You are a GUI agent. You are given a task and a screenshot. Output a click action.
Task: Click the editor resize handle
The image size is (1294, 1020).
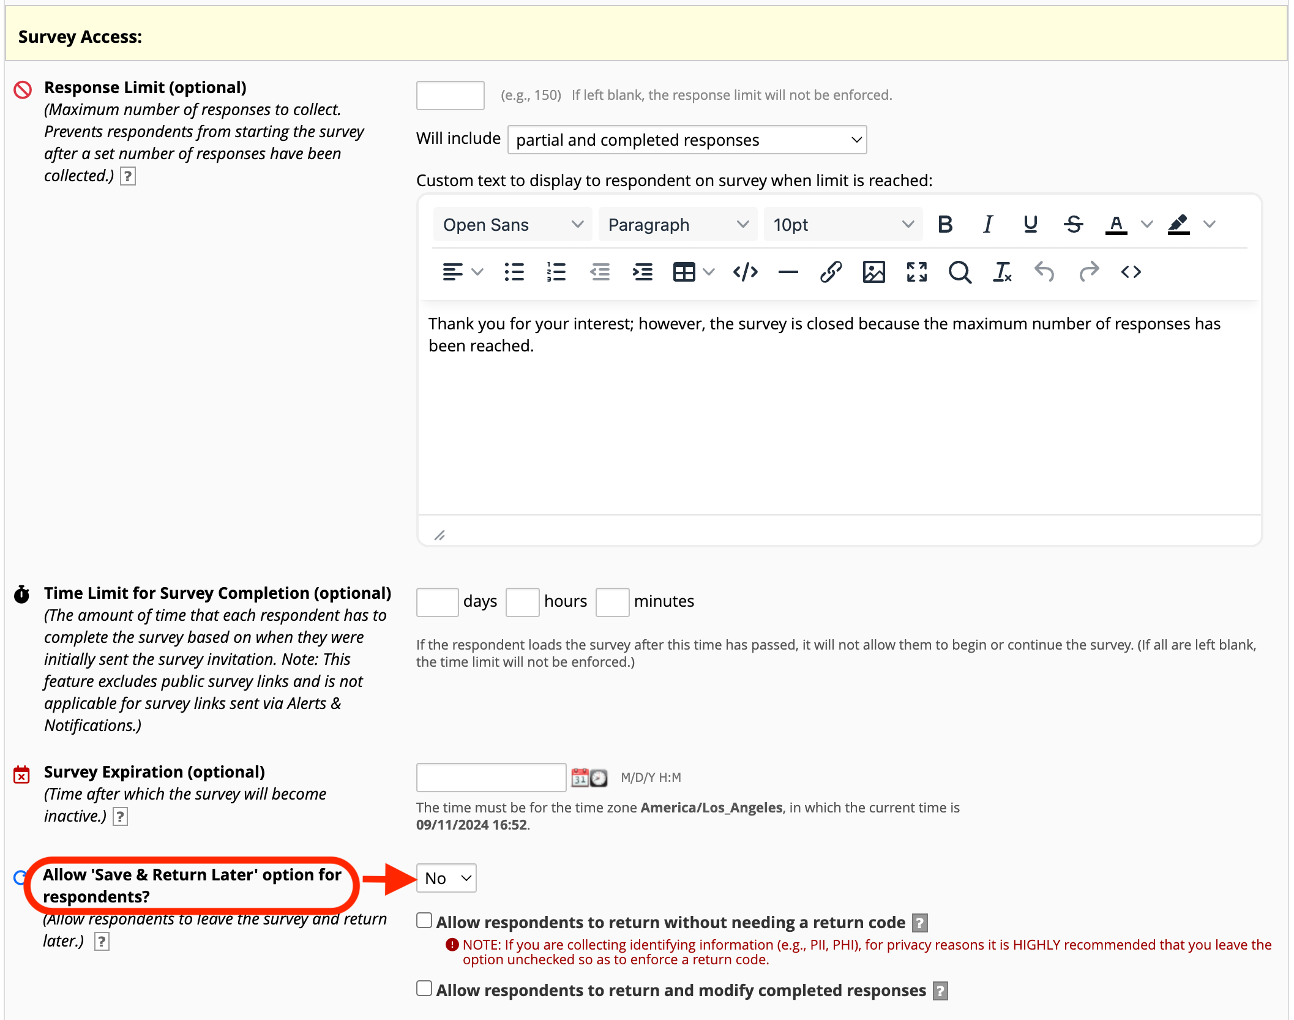pyautogui.click(x=439, y=536)
